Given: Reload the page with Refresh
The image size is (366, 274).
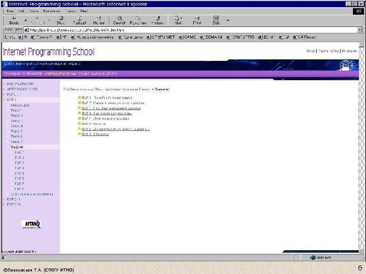Looking at the screenshot, I should [x=79, y=20].
